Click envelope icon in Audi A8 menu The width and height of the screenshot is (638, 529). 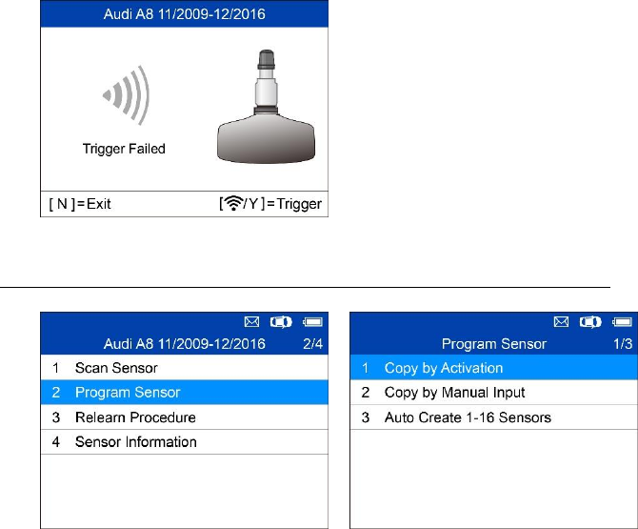(x=251, y=322)
